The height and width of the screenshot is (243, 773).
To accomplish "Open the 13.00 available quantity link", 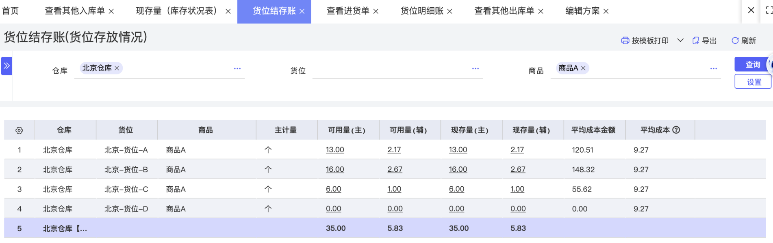I will coord(335,150).
